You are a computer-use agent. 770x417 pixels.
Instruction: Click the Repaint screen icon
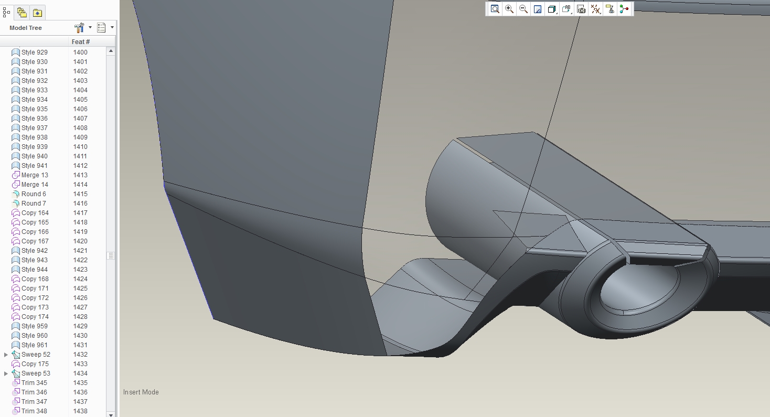538,9
